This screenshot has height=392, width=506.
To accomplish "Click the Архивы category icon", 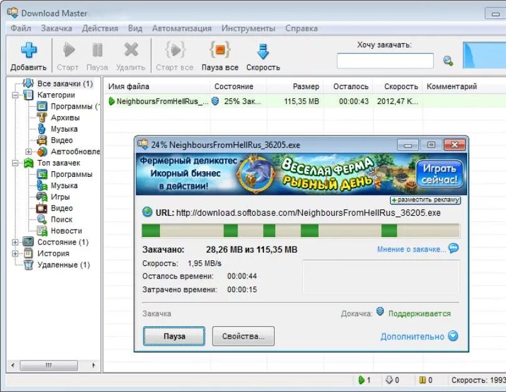I will click(42, 117).
